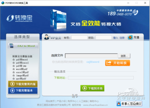Select pdf转word in feature list

pyautogui.click(x=22, y=59)
